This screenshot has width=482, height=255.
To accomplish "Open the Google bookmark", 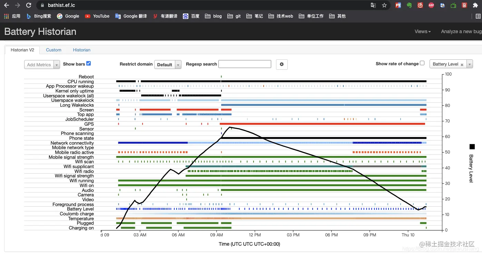I will pyautogui.click(x=68, y=16).
